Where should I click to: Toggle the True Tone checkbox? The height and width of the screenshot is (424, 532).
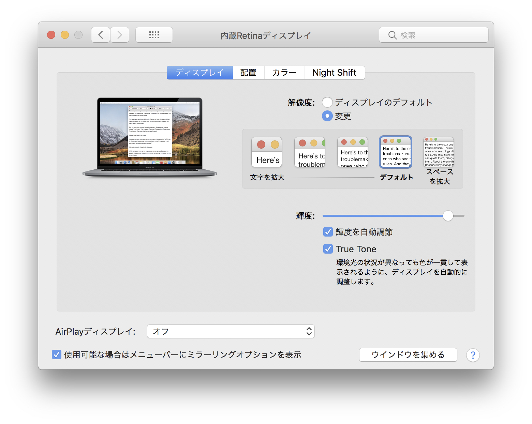[328, 249]
